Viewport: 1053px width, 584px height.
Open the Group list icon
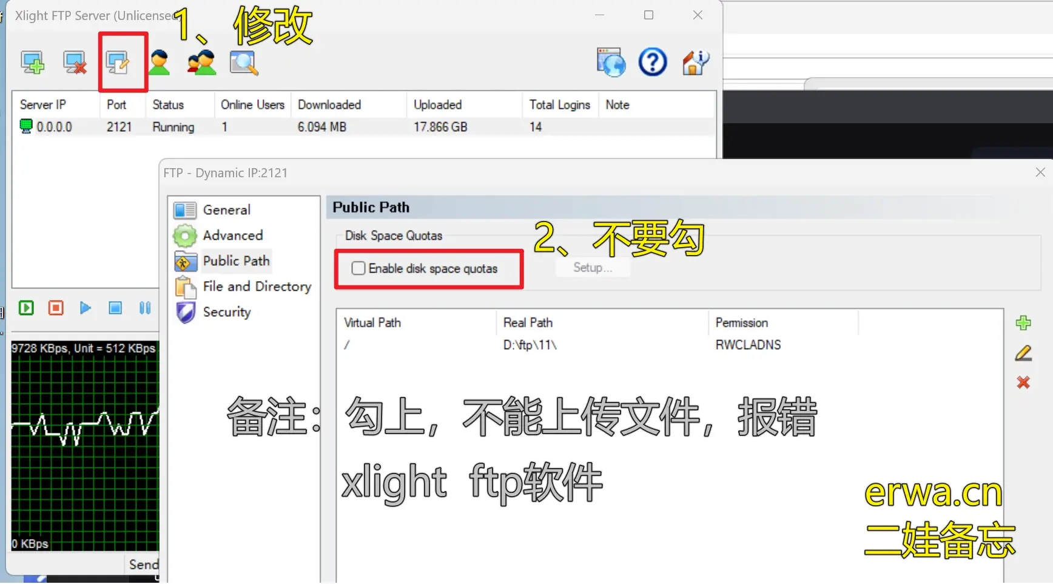coord(201,63)
